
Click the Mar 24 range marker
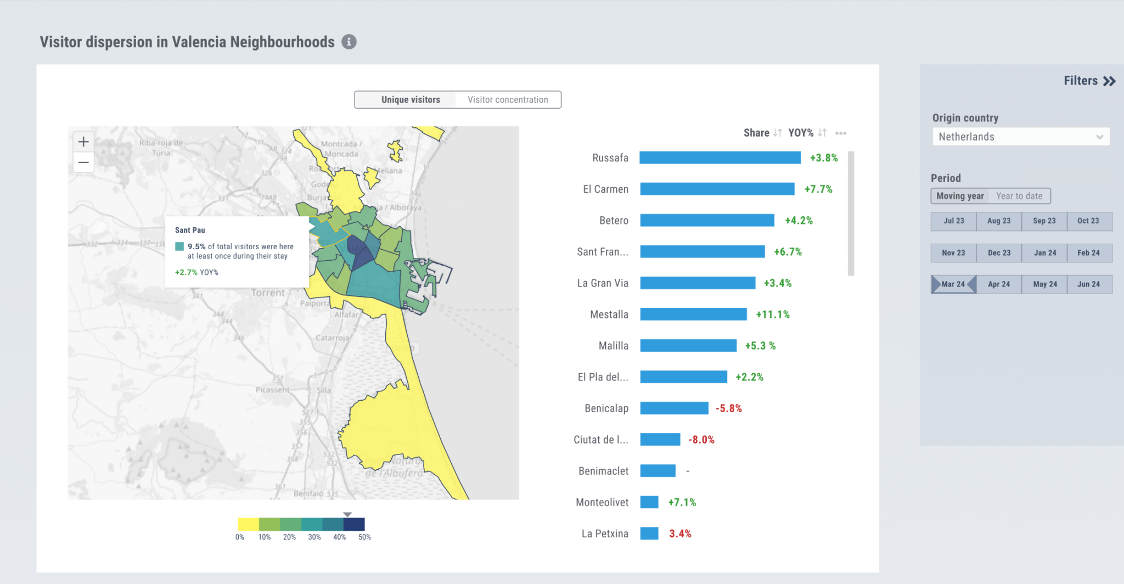(954, 284)
